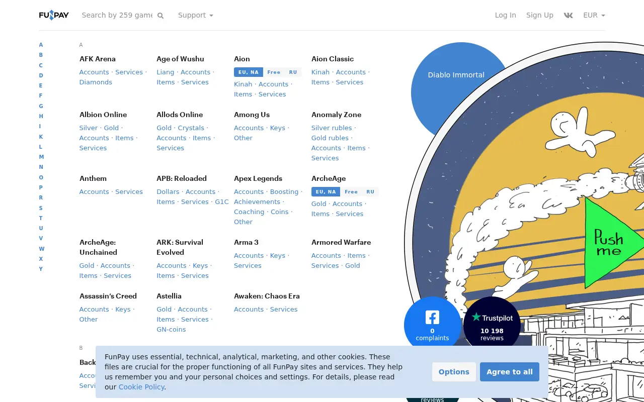Click the search magnifier icon
Viewport: 644px width, 402px height.
tap(160, 16)
